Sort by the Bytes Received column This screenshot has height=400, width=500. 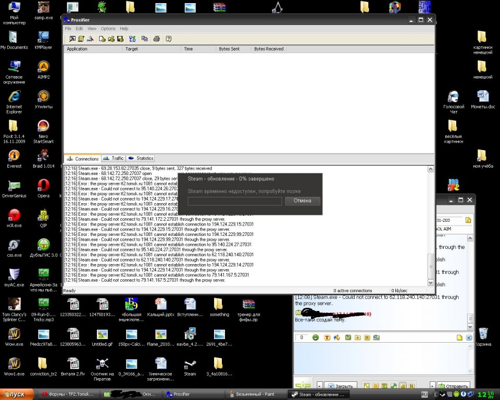tap(269, 49)
